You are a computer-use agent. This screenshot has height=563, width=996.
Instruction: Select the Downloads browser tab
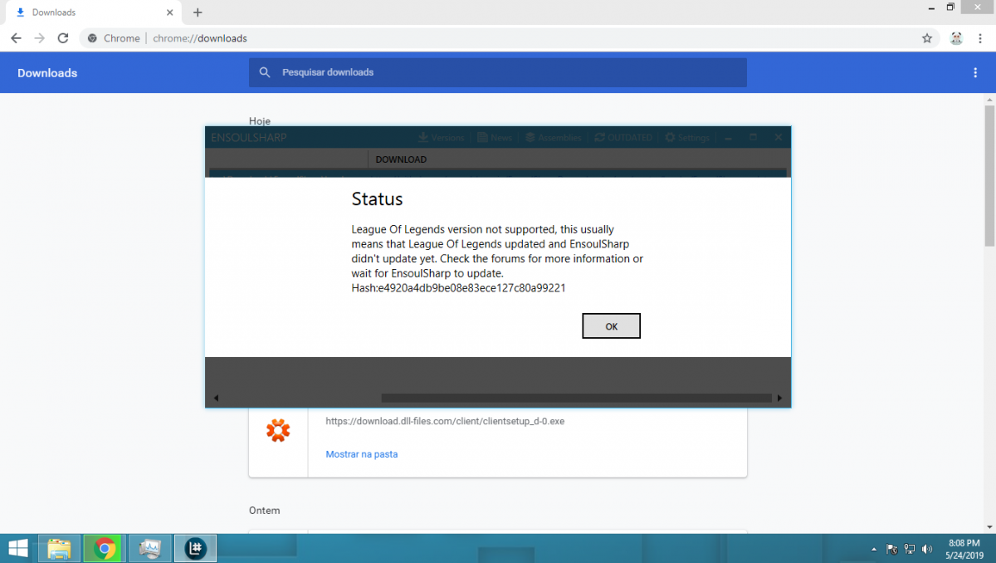91,12
